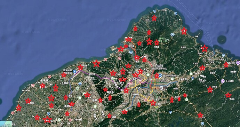Click route 61 shield on the 八里 coastline
The width and height of the screenshot is (240, 127).
105,59
